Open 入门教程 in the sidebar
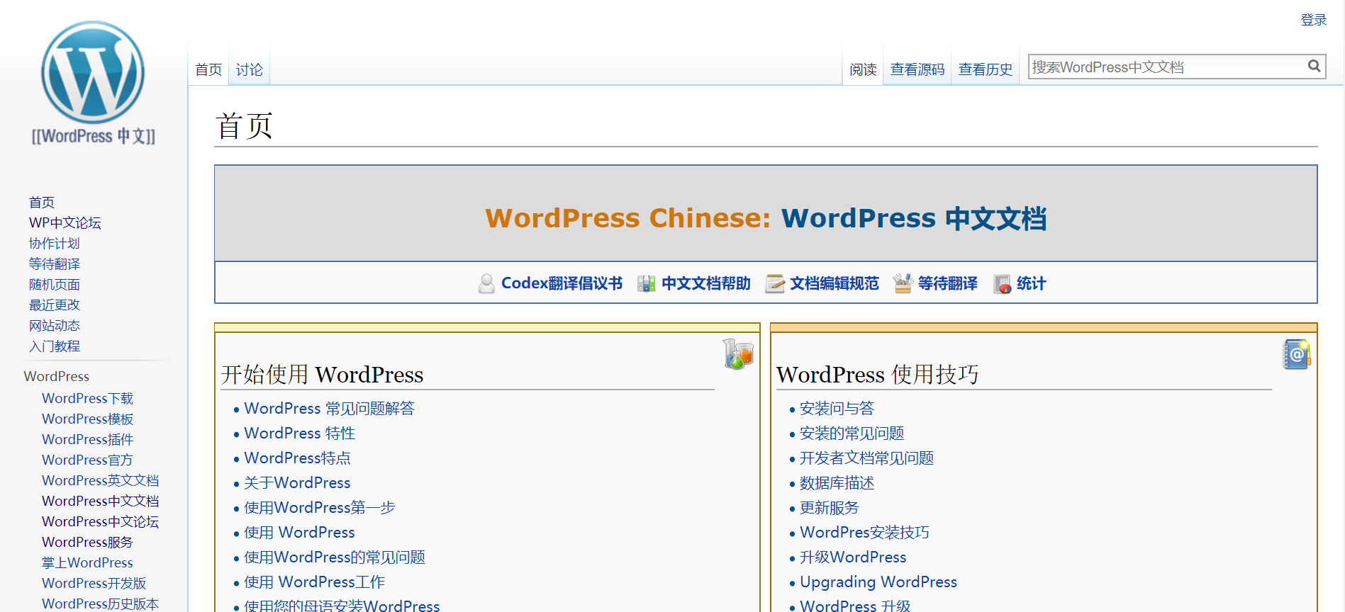The image size is (1345, 612). [x=55, y=346]
